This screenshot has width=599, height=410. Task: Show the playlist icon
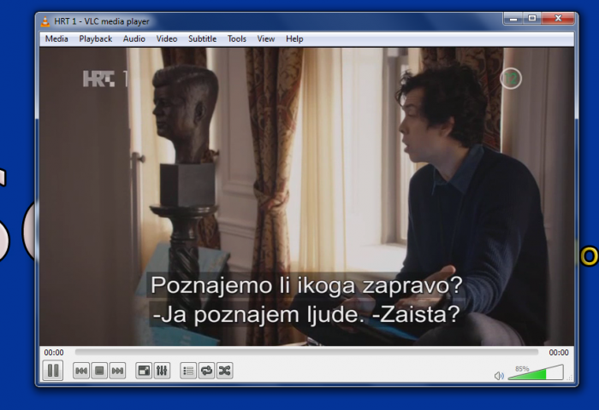pos(189,371)
